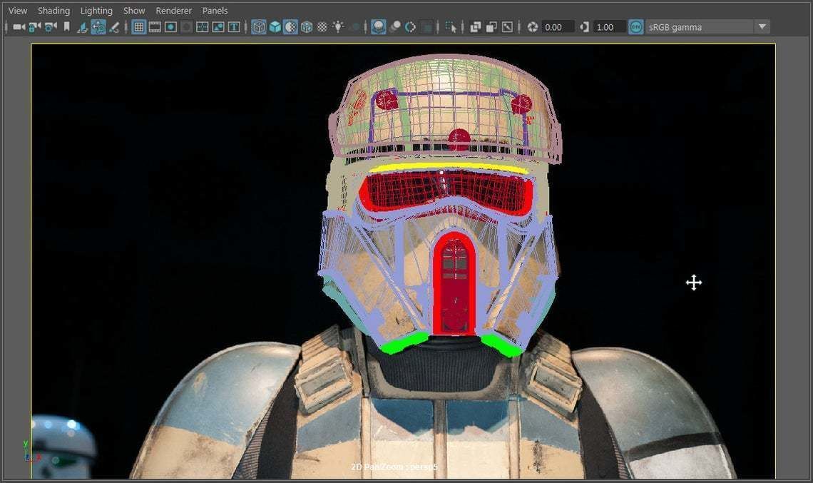Toggle the Lock Camera icon
Screen dimensions: 813x483
click(35, 27)
